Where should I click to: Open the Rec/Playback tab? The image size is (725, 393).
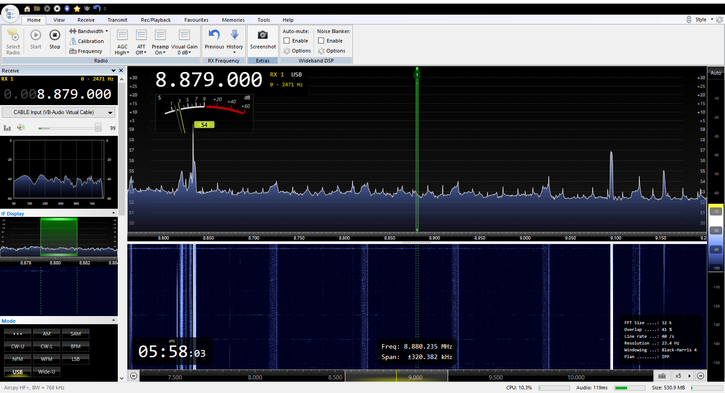(156, 20)
